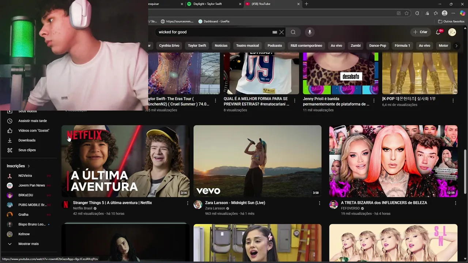Click the Criar button
This screenshot has width=468, height=263.
420,32
